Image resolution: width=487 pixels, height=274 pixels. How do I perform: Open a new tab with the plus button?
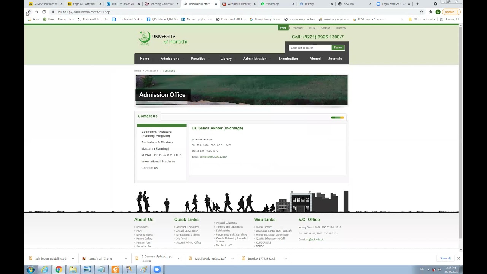(x=417, y=4)
